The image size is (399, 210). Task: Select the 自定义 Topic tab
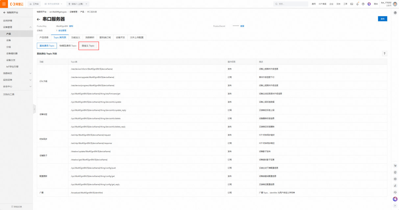click(88, 46)
